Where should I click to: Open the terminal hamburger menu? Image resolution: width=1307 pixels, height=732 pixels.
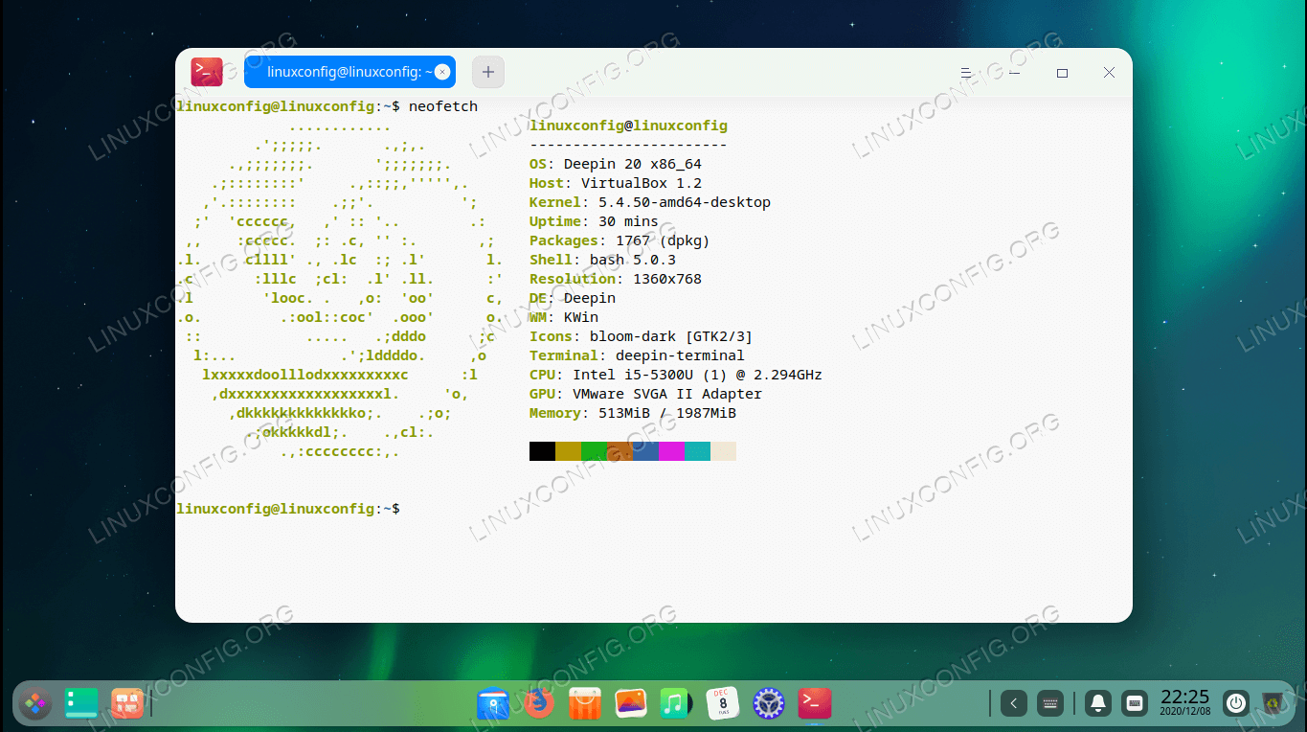[966, 73]
